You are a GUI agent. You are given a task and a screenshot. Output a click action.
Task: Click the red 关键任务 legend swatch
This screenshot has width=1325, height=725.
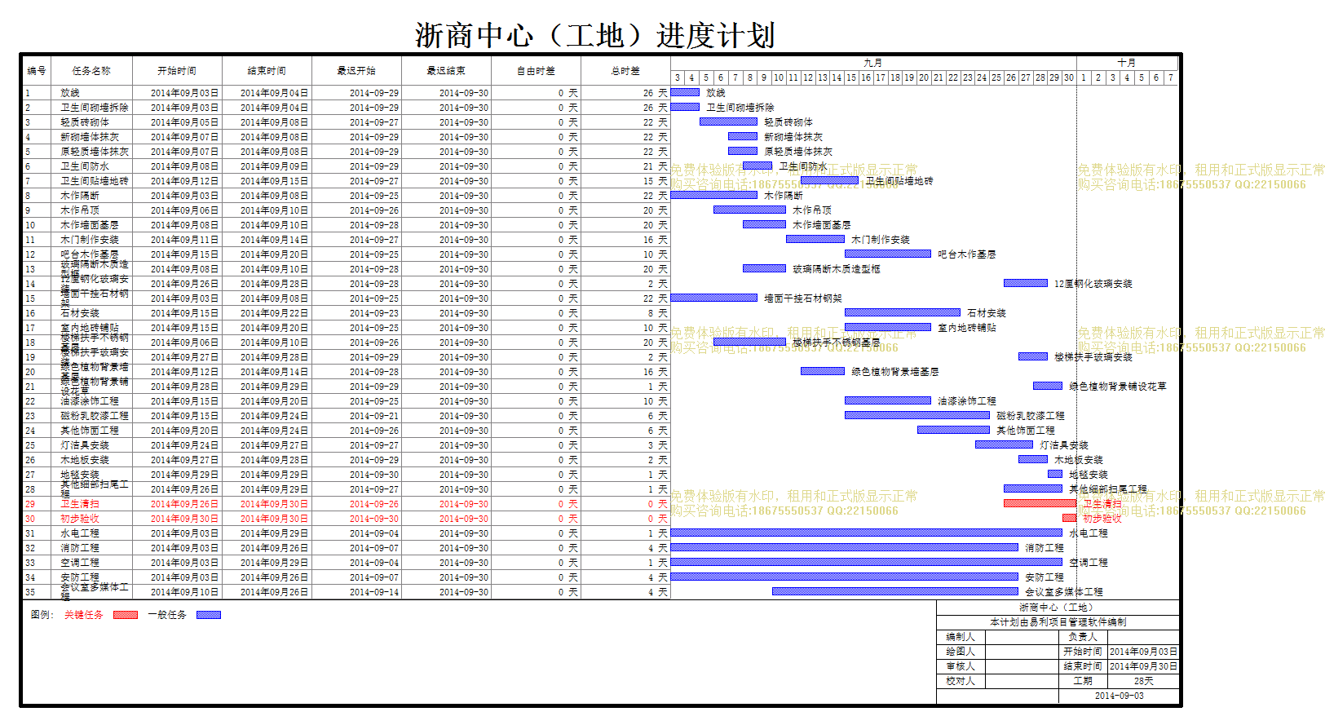pos(126,615)
